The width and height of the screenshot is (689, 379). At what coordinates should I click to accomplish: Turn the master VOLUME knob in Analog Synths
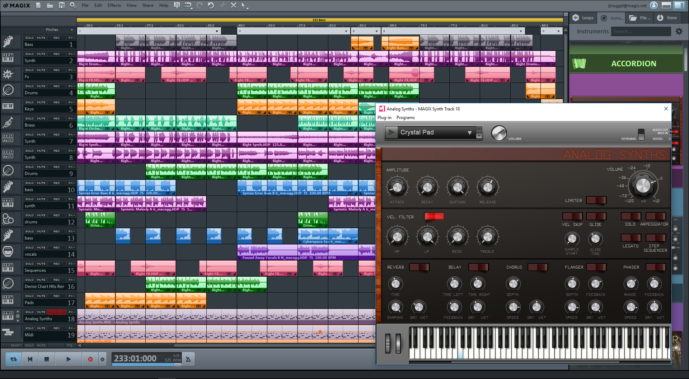click(643, 185)
